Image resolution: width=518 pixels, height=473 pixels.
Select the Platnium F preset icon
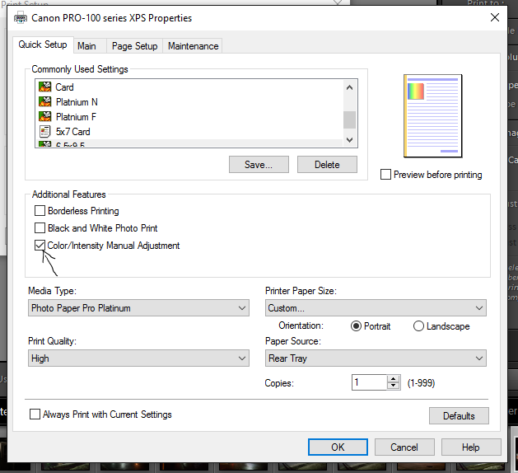(44, 117)
